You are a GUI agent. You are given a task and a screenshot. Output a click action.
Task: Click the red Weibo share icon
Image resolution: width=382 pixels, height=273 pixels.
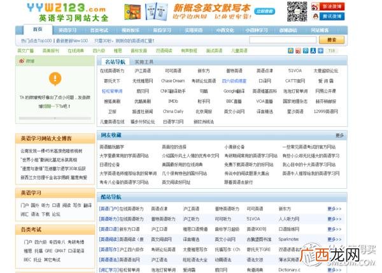click(298, 51)
